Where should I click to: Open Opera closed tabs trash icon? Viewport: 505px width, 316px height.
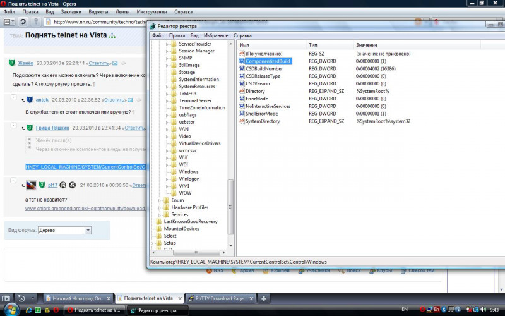21,298
